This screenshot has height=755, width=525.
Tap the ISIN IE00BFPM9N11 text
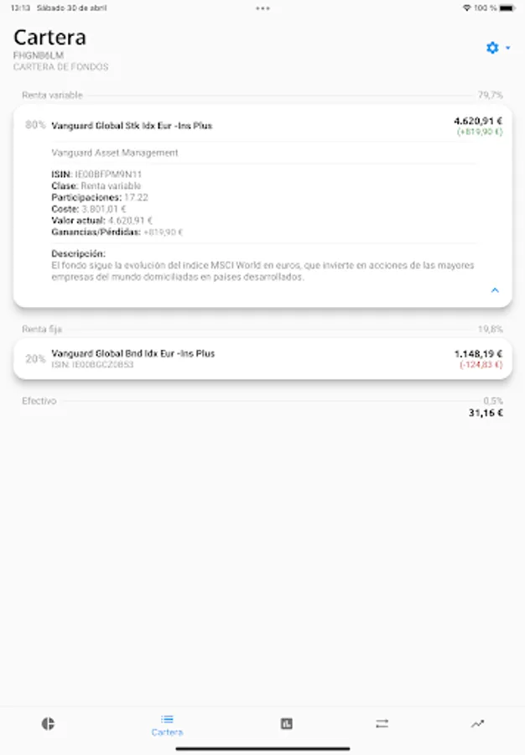(96, 174)
